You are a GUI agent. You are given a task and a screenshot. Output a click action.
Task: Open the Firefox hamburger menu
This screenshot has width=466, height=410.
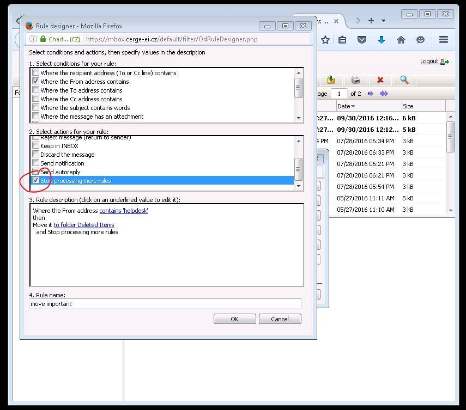tap(444, 40)
